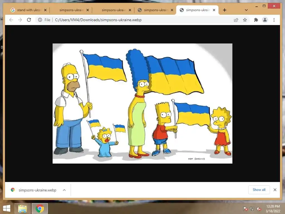Click the Simpsons Ukraine flags image
The image size is (285, 214).
pyautogui.click(x=142, y=103)
